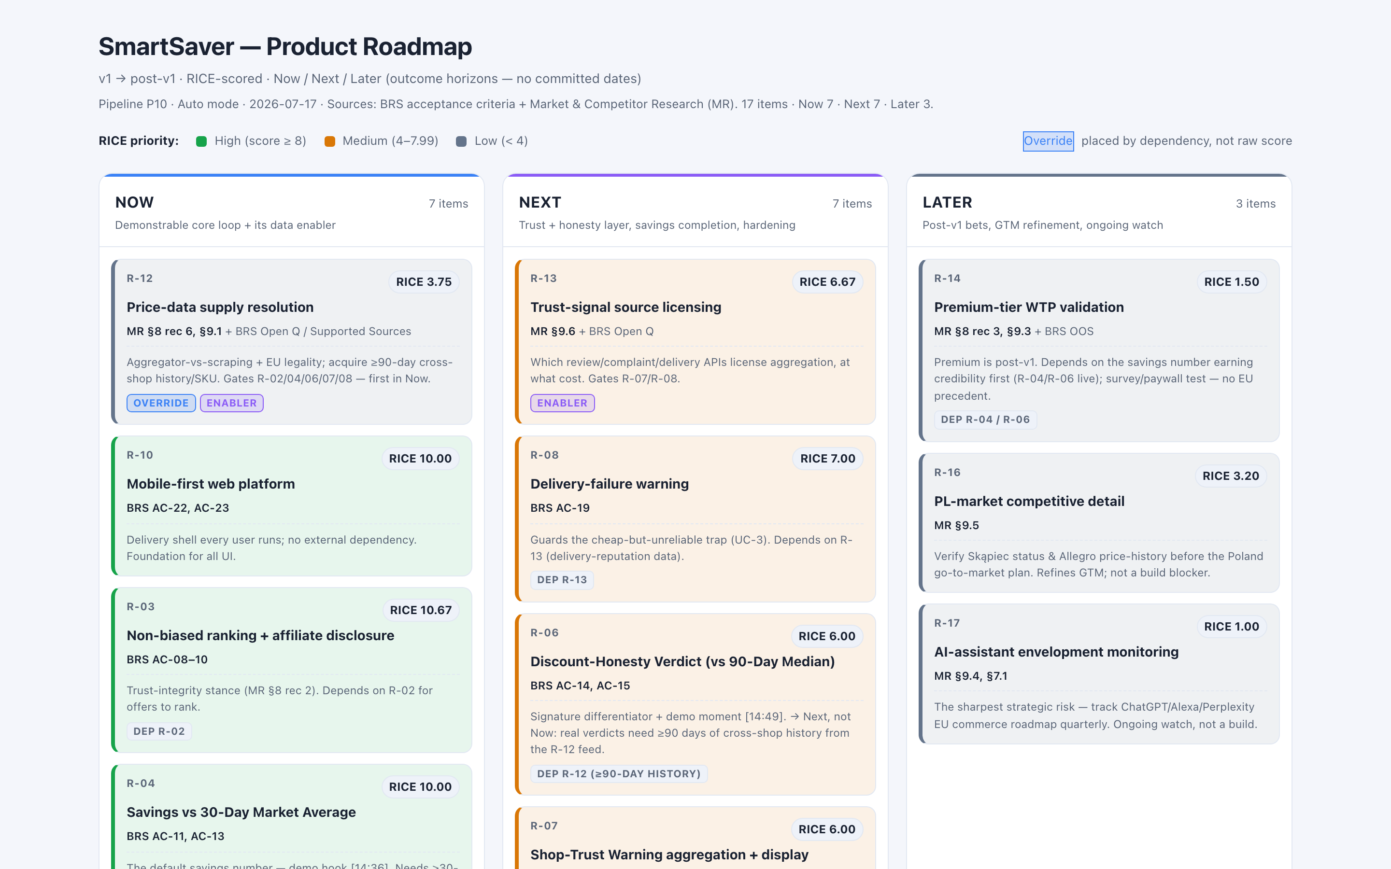Viewport: 1391px width, 869px height.
Task: Click the 7 items count in NOW column
Action: pyautogui.click(x=448, y=203)
